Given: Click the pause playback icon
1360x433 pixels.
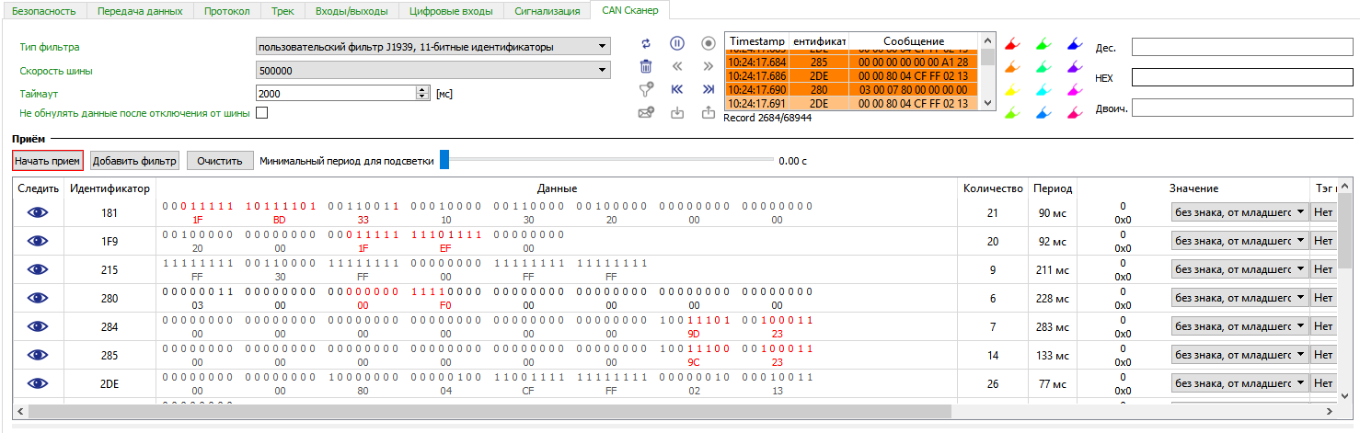Looking at the screenshot, I should (676, 43).
